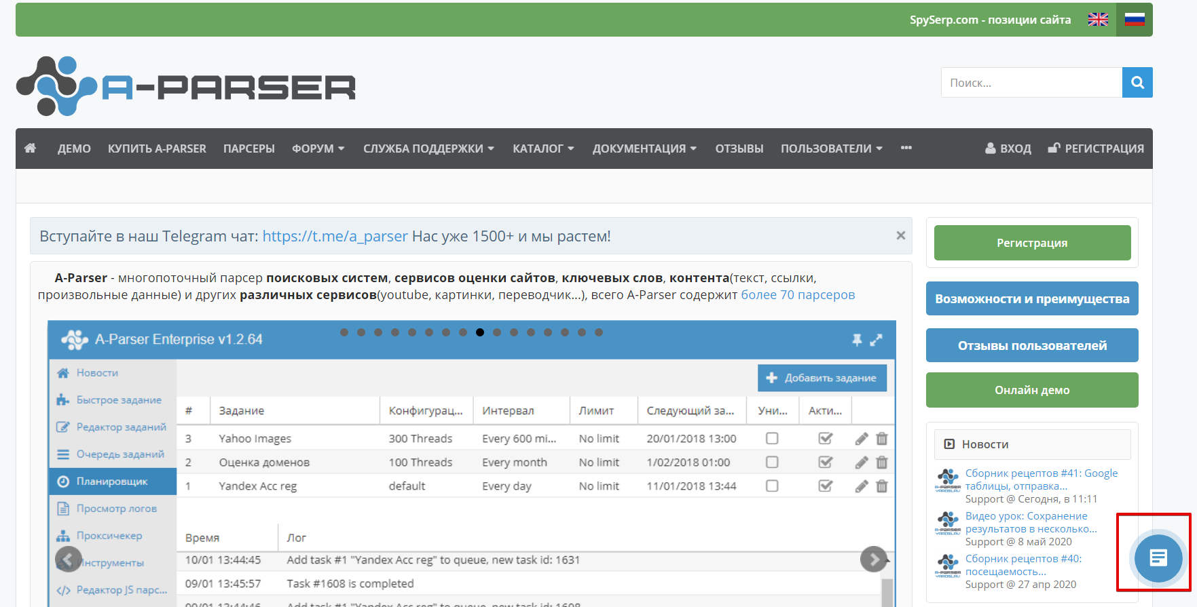1197x607 pixels.
Task: Toggle the Акти... checkbox for Оценка доменов
Action: (826, 463)
